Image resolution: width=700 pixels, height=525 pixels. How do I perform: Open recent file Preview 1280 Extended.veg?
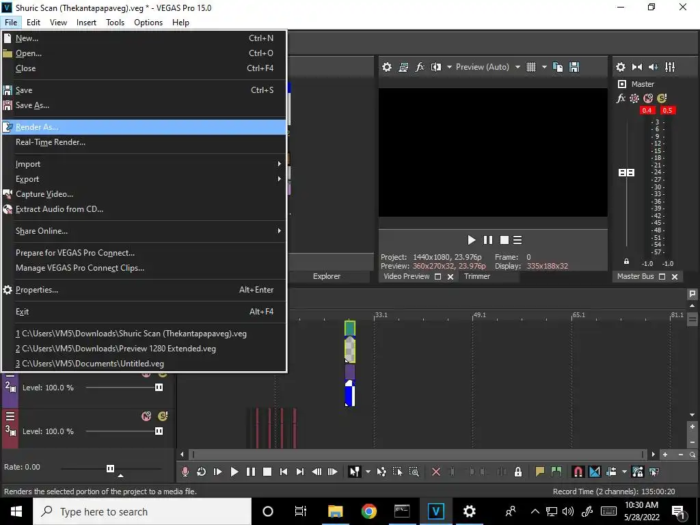click(144, 349)
